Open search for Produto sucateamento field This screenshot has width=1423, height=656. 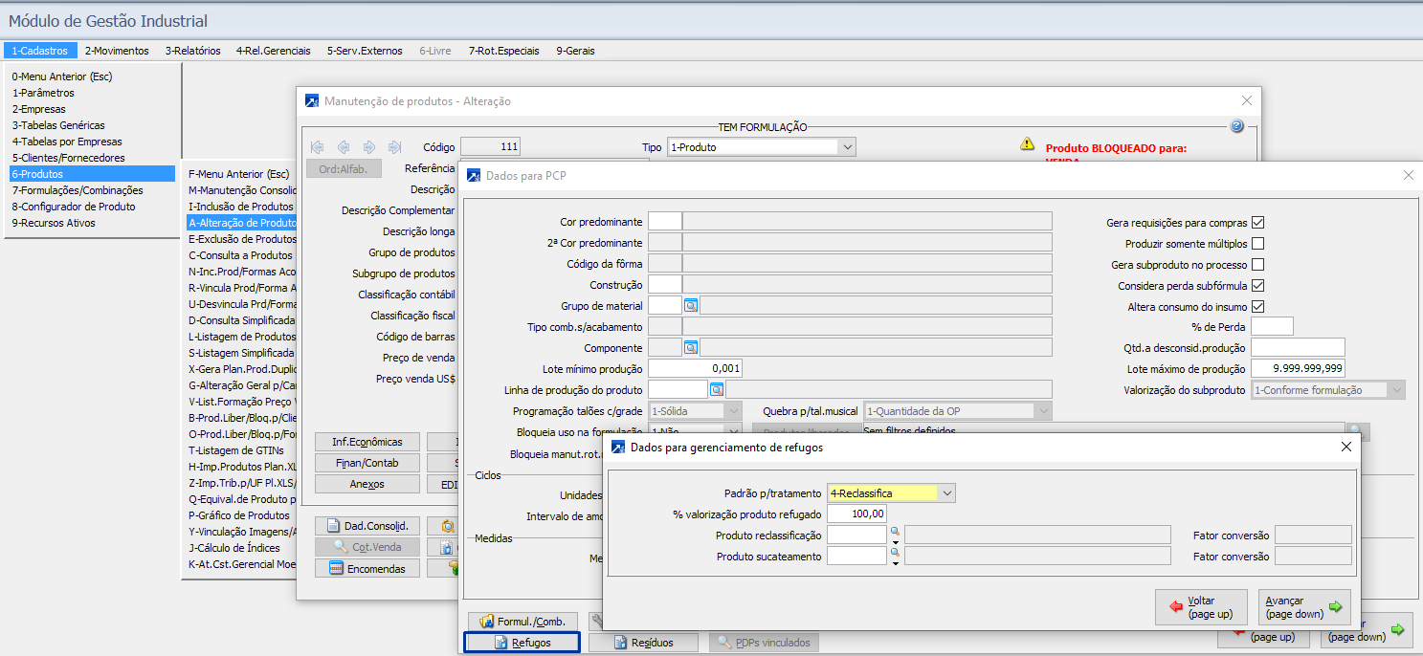click(894, 552)
